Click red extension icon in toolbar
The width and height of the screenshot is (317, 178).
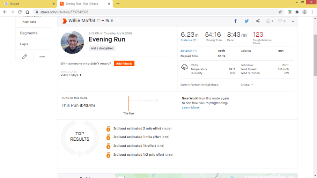tap(289, 12)
